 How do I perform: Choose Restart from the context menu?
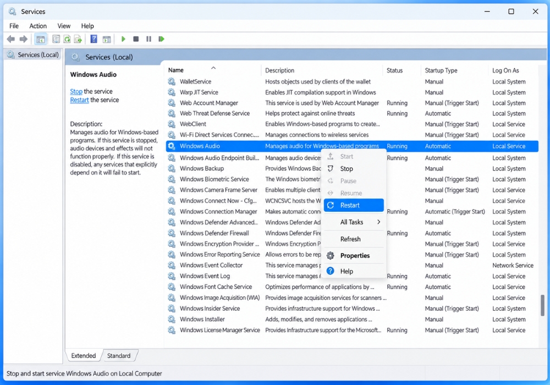coord(354,206)
